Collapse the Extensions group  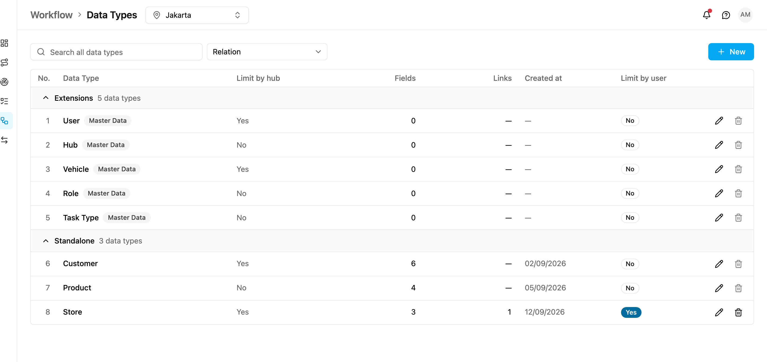click(46, 98)
